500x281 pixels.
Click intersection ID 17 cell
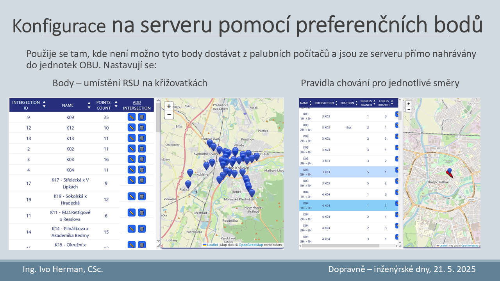(x=29, y=183)
